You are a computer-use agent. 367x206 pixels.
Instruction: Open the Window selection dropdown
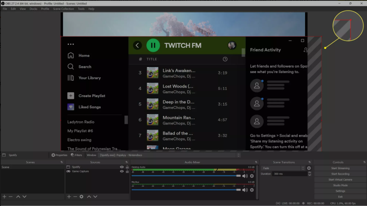click(170, 155)
